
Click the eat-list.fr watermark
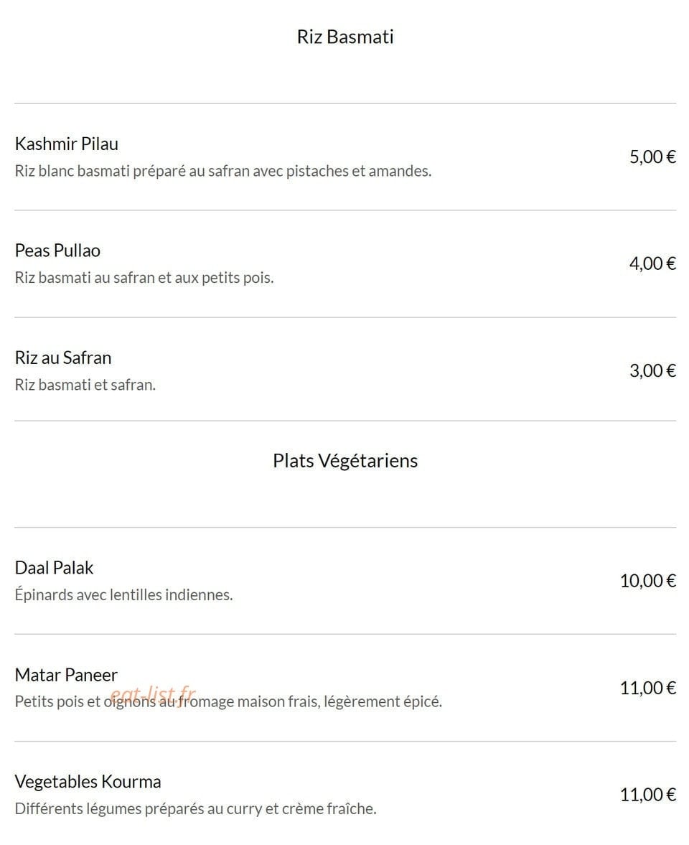[x=152, y=695]
